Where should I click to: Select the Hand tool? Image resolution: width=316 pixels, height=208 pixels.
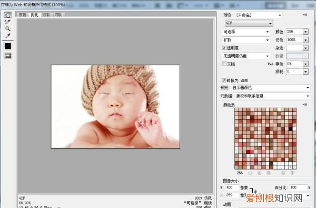click(x=8, y=15)
